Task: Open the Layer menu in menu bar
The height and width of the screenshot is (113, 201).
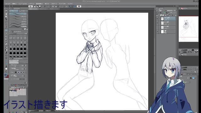Action: click(x=31, y=4)
